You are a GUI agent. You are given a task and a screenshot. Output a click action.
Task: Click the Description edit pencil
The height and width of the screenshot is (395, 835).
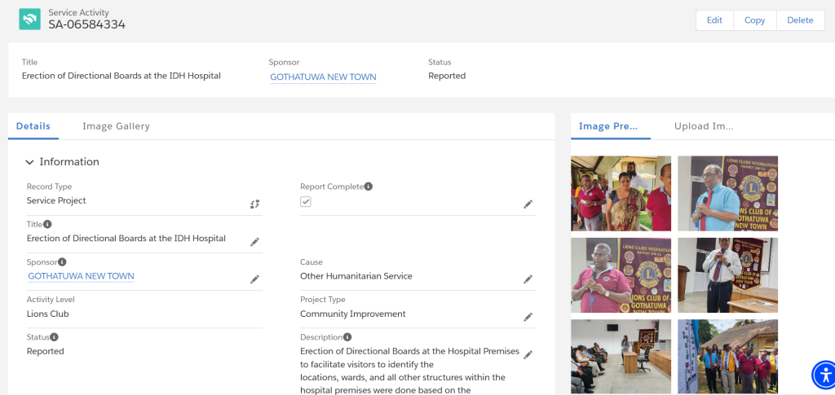528,354
